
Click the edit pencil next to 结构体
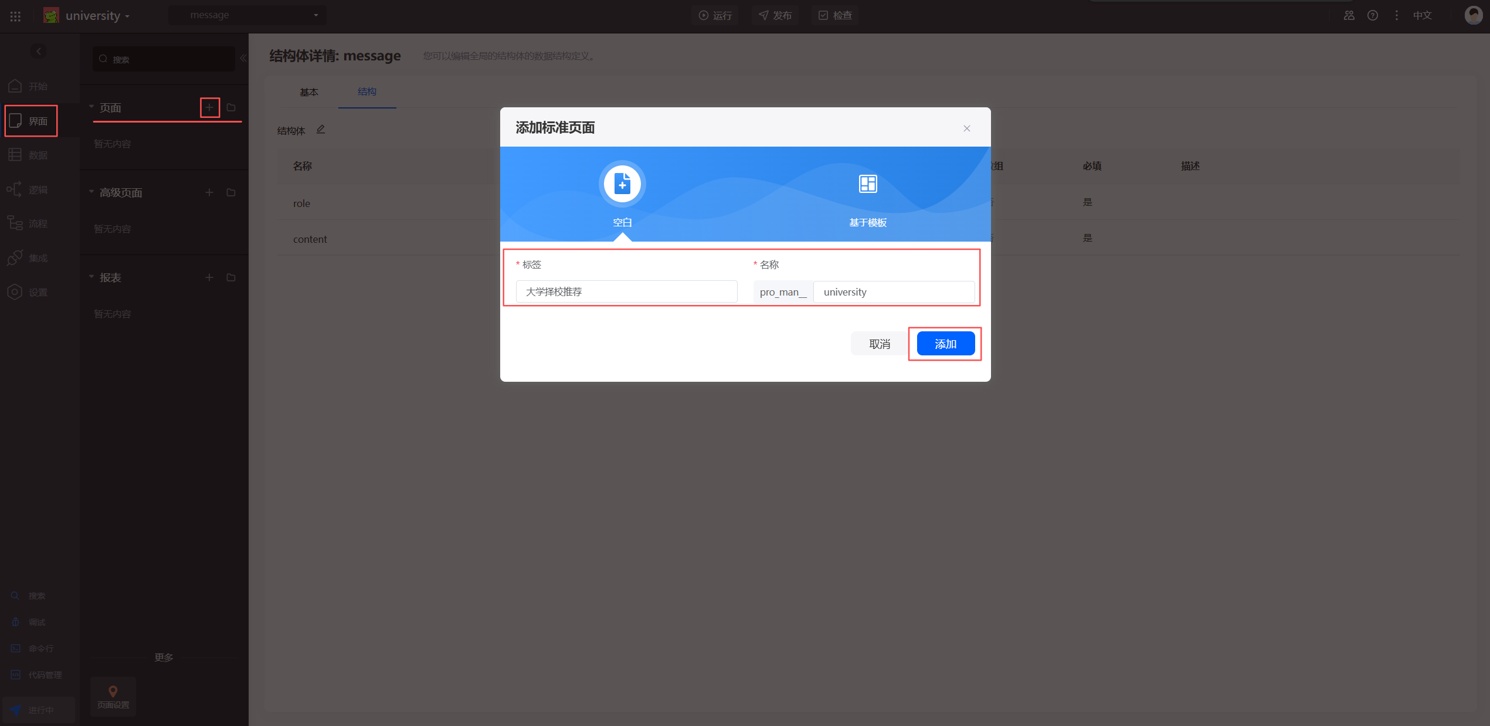321,130
